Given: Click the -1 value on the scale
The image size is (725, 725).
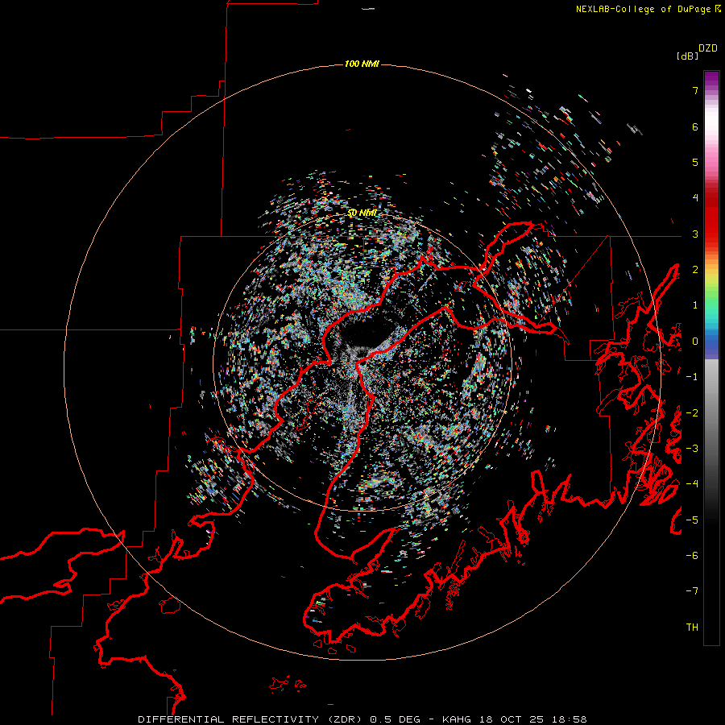Looking at the screenshot, I should click(692, 377).
